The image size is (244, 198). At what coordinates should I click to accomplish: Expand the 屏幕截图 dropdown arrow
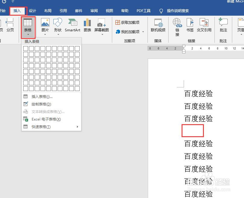102,35
